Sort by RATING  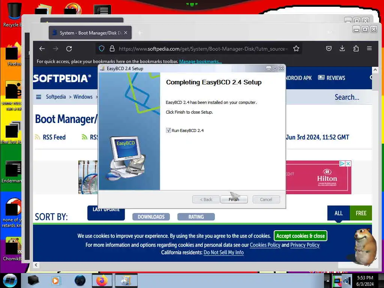click(196, 217)
